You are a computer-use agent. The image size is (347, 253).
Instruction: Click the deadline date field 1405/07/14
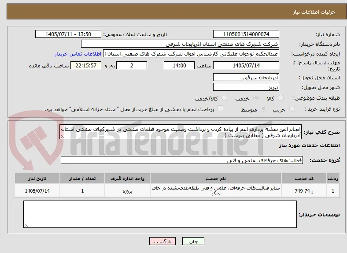[x=246, y=65]
